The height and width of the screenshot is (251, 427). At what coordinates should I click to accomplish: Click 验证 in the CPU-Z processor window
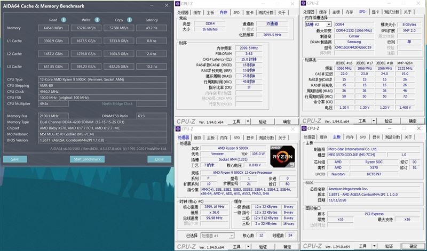tap(263, 246)
